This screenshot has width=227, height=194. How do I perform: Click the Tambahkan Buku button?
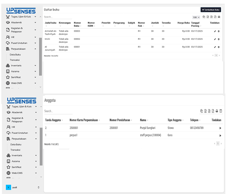coord(211,10)
